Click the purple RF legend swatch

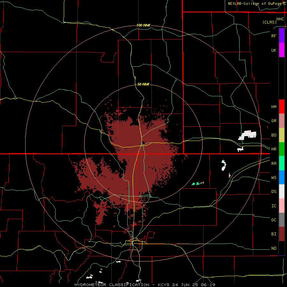coord(282,36)
